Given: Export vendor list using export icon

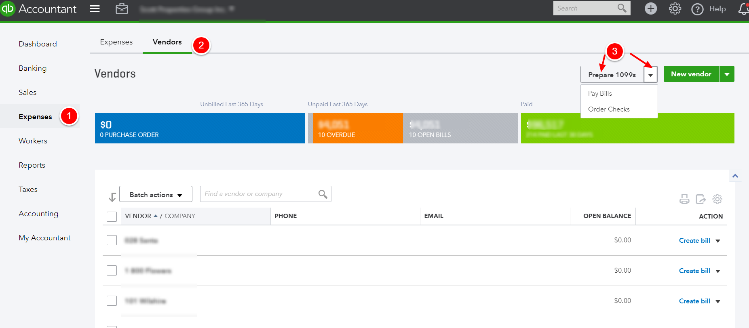Looking at the screenshot, I should pos(701,199).
